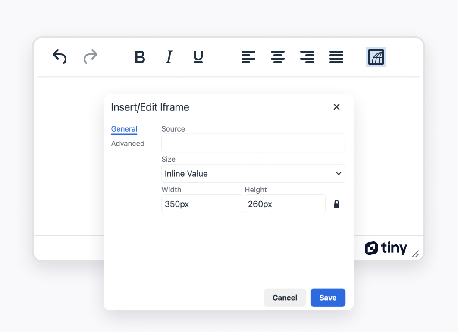Screen dimensions: 458x332
Task: Open the Insert Iframe tool
Action: [376, 56]
